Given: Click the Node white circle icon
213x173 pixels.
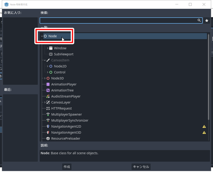Looking at the screenshot, I should click(45, 36).
